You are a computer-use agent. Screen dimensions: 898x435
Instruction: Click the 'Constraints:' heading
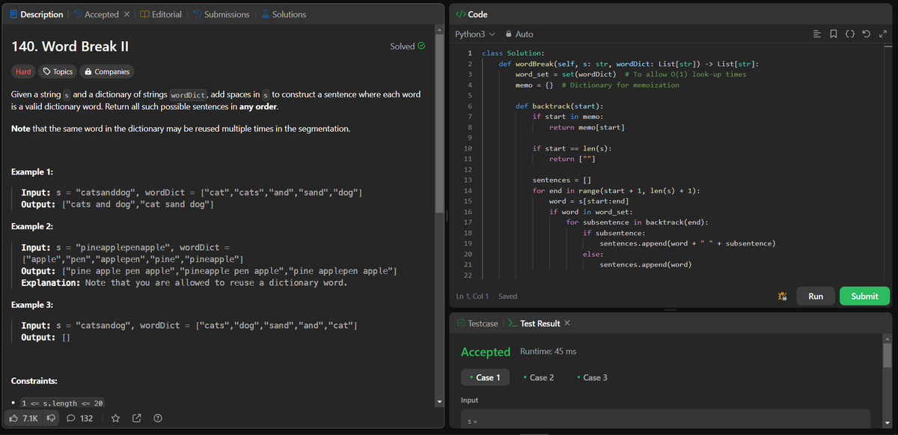click(x=34, y=381)
